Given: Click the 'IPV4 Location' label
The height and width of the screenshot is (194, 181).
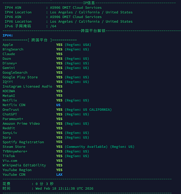Looking at the screenshot, I should point(18,12).
